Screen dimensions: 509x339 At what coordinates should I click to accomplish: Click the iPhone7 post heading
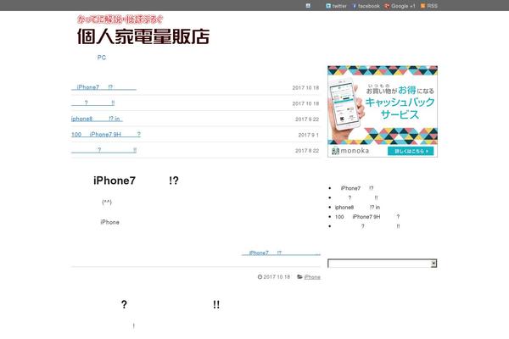pyautogui.click(x=136, y=181)
